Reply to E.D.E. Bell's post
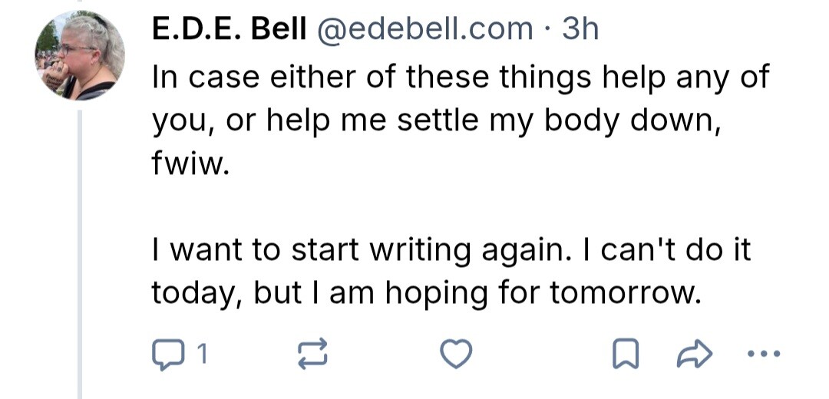The width and height of the screenshot is (829, 399). click(166, 354)
